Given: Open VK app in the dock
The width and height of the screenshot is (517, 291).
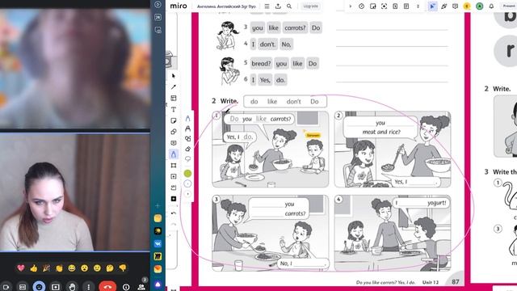Looking at the screenshot, I should 158,243.
